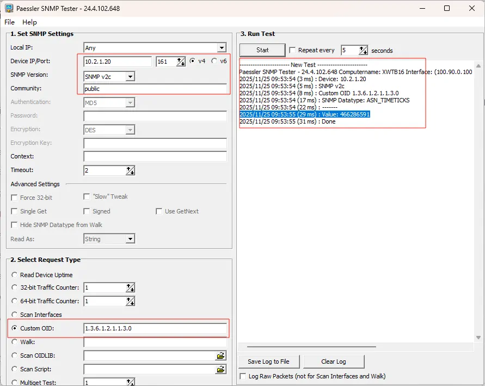
Task: Open the Local IP dropdown
Action: tap(221, 48)
